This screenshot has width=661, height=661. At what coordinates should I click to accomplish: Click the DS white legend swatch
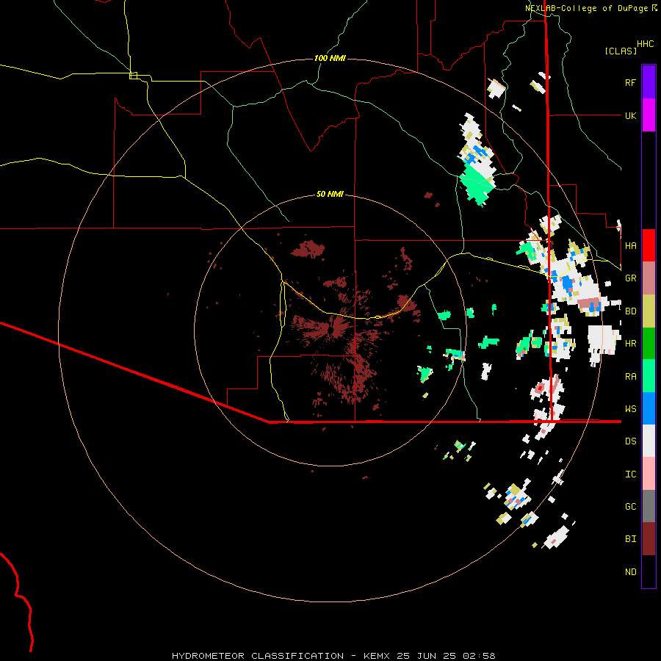(x=649, y=441)
